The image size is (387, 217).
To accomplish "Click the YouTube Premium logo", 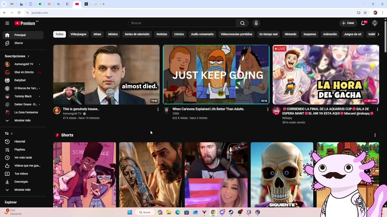I will [26, 23].
